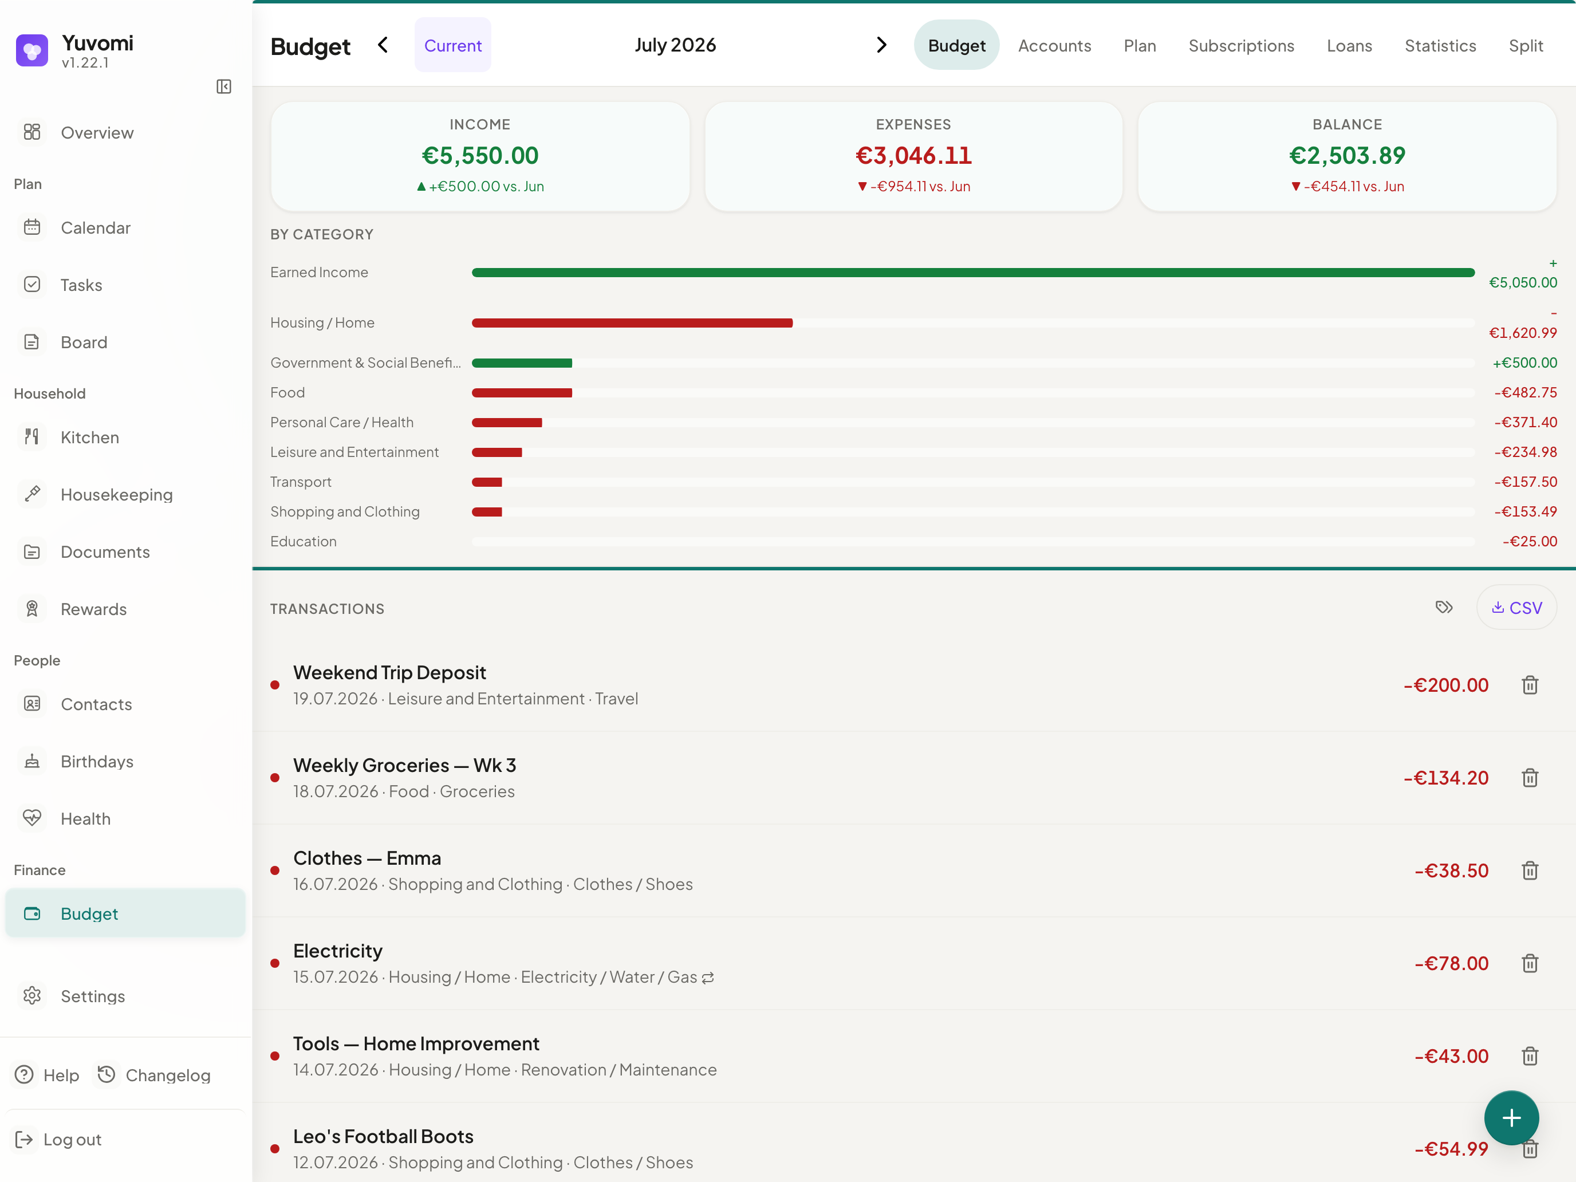Select the Transport category row
1576x1182 pixels.
pos(913,482)
